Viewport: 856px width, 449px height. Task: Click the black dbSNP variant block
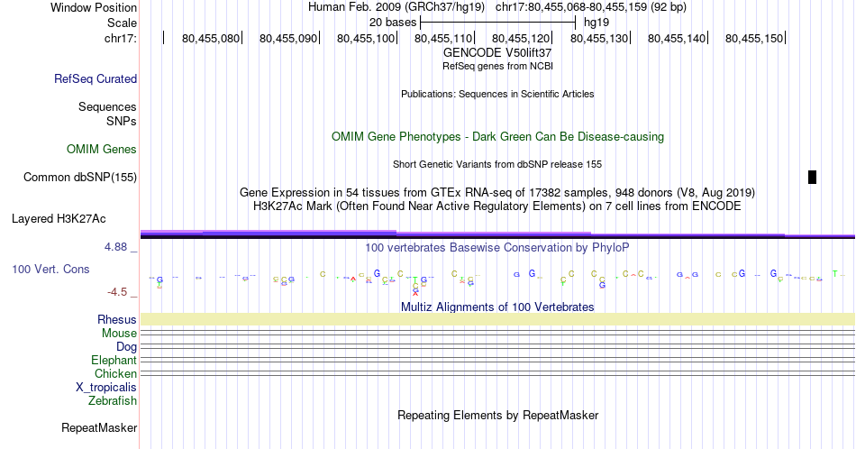click(x=813, y=177)
